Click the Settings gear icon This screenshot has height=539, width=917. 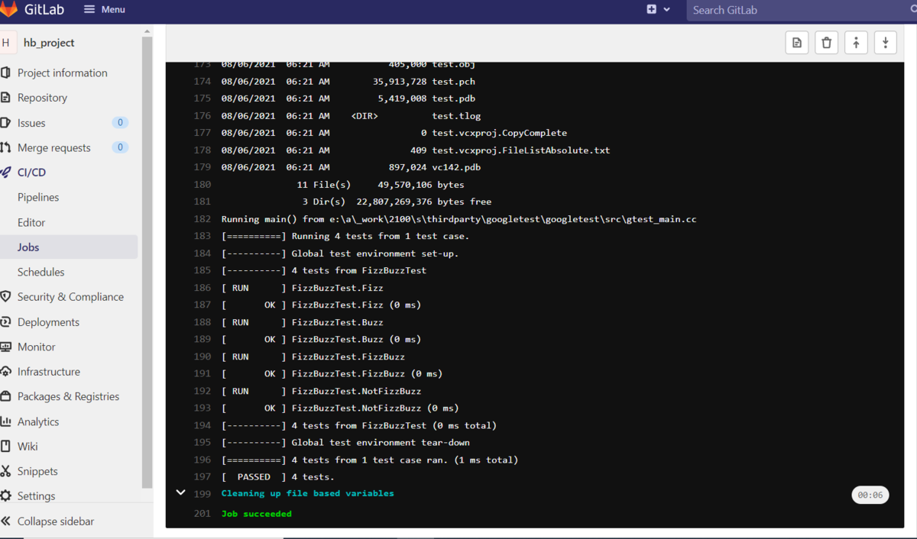(6, 496)
